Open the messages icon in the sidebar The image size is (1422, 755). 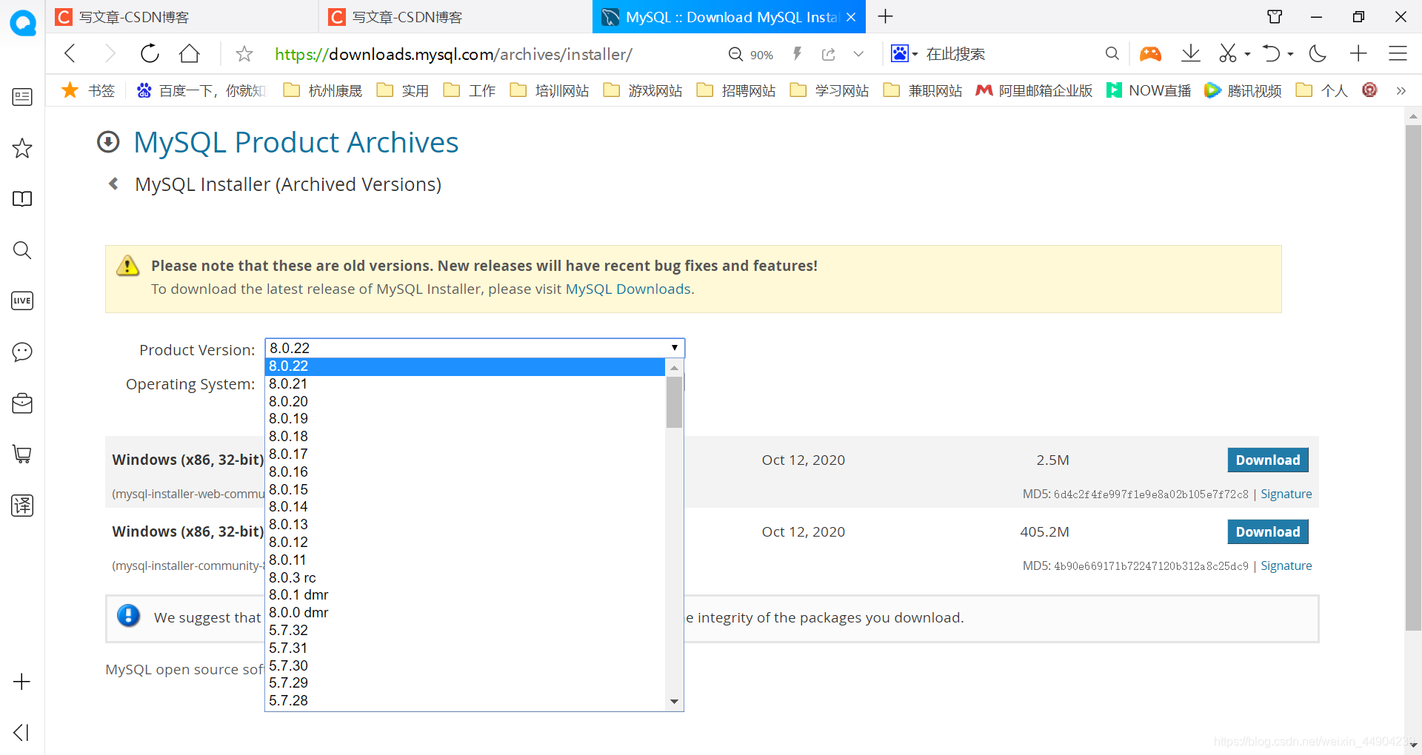[21, 352]
